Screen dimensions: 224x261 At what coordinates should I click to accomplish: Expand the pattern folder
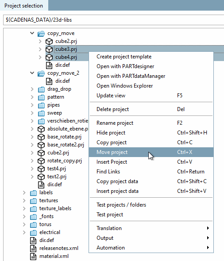[32, 97]
